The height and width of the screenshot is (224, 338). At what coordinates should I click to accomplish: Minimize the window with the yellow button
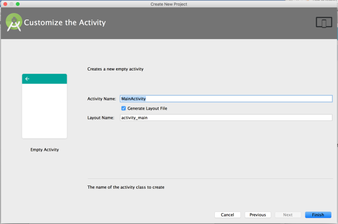(x=11, y=4)
